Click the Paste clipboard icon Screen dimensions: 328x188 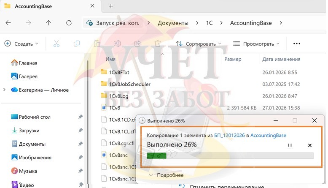coord(97,44)
